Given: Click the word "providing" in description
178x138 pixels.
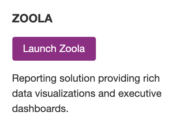Looking at the screenshot, I should 119,79.
